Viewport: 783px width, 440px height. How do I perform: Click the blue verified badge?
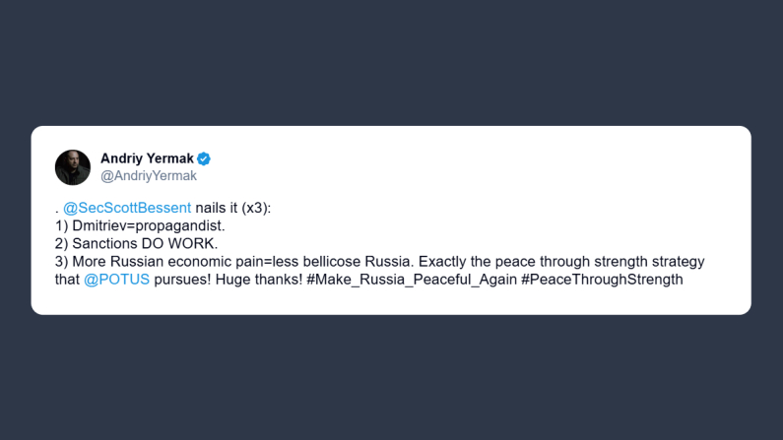[x=204, y=158]
